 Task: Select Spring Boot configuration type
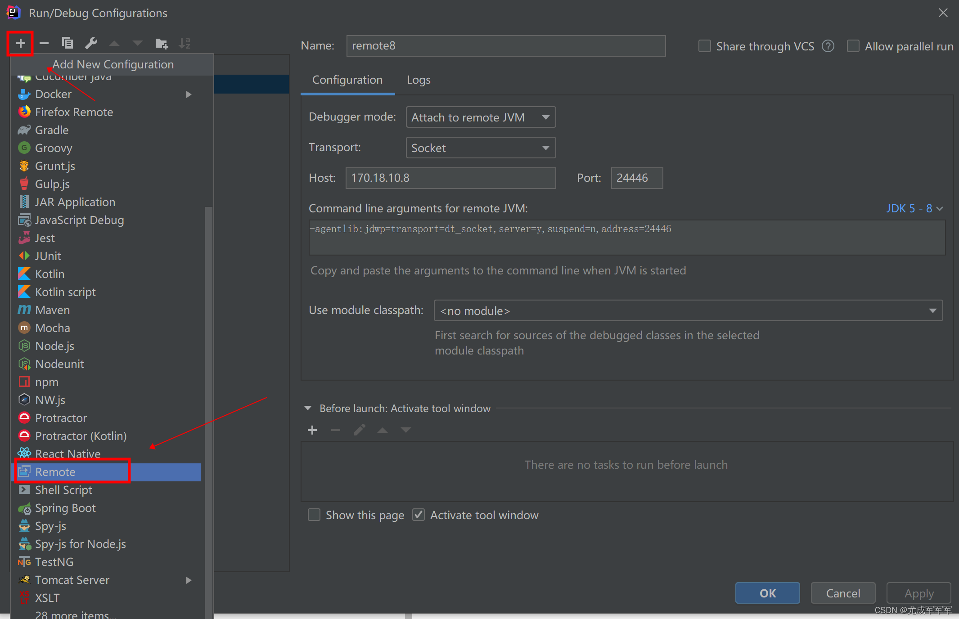click(x=105, y=508)
